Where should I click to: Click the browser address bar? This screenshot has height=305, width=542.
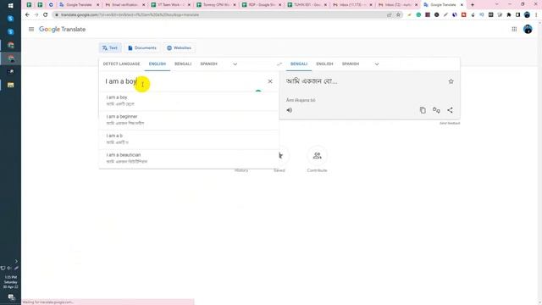coord(221,15)
